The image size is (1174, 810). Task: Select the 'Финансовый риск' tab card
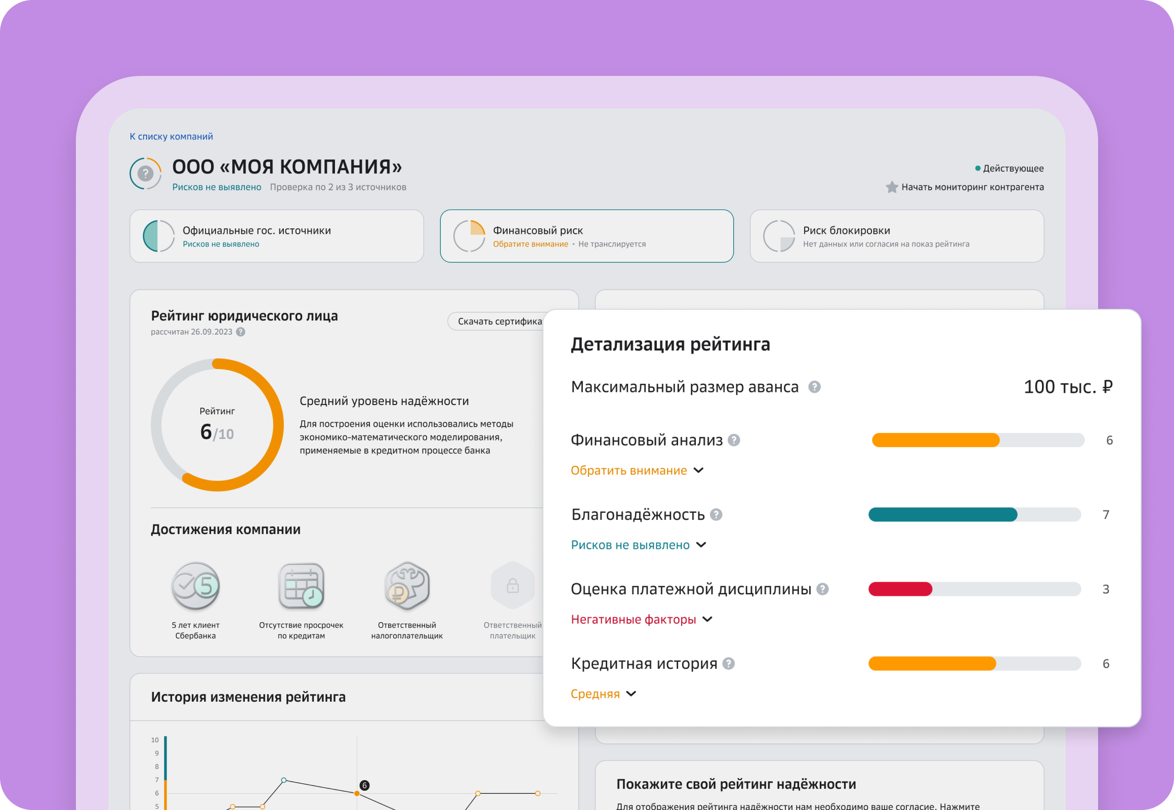pyautogui.click(x=586, y=236)
